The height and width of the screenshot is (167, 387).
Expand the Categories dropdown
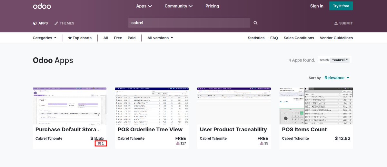pos(45,38)
